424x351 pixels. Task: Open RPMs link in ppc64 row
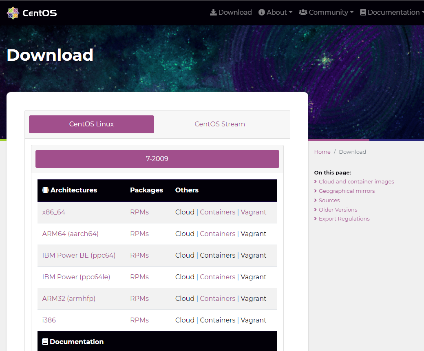click(139, 256)
